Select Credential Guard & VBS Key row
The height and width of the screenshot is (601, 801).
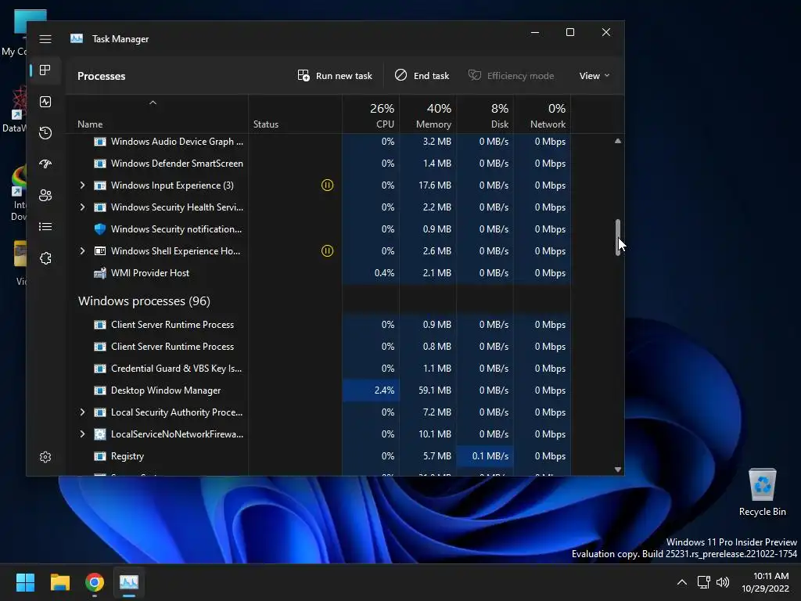click(318, 369)
